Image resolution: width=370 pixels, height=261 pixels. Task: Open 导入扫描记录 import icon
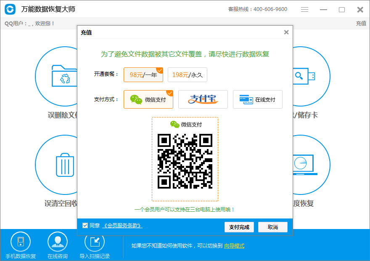(95, 242)
